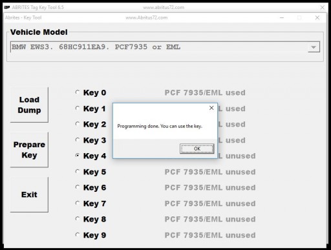
Task: Click the Exit button
Action: tap(29, 194)
